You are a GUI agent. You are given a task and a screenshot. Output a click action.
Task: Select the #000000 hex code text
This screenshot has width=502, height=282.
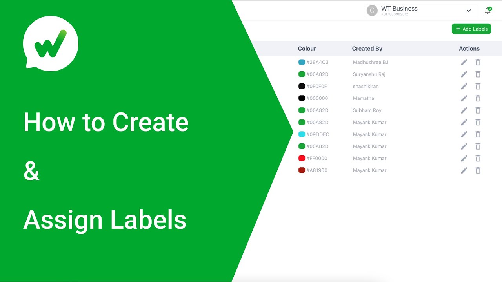click(x=317, y=98)
